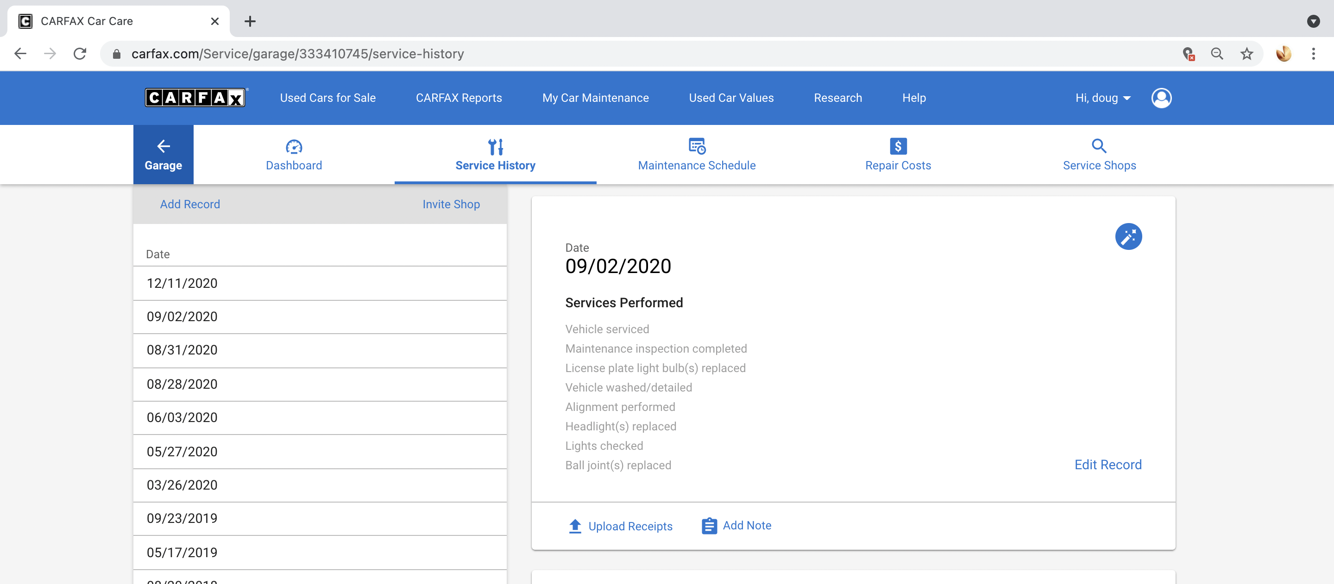1334x584 pixels.
Task: Click the Add Note clipboard icon
Action: (709, 526)
